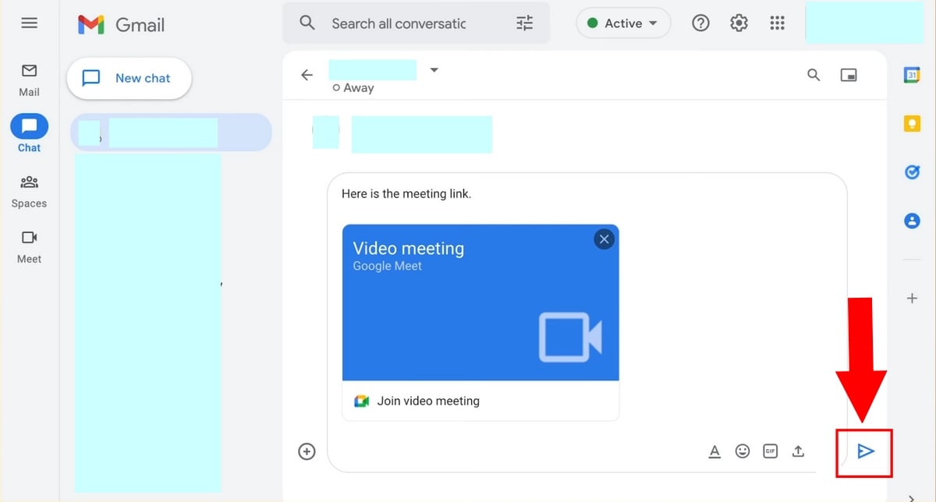Open chat in pop-out window

click(x=849, y=75)
